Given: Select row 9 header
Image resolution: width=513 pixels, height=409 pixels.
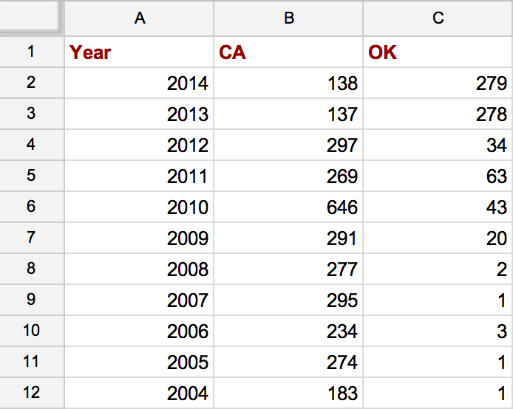Looking at the screenshot, I should (x=32, y=300).
